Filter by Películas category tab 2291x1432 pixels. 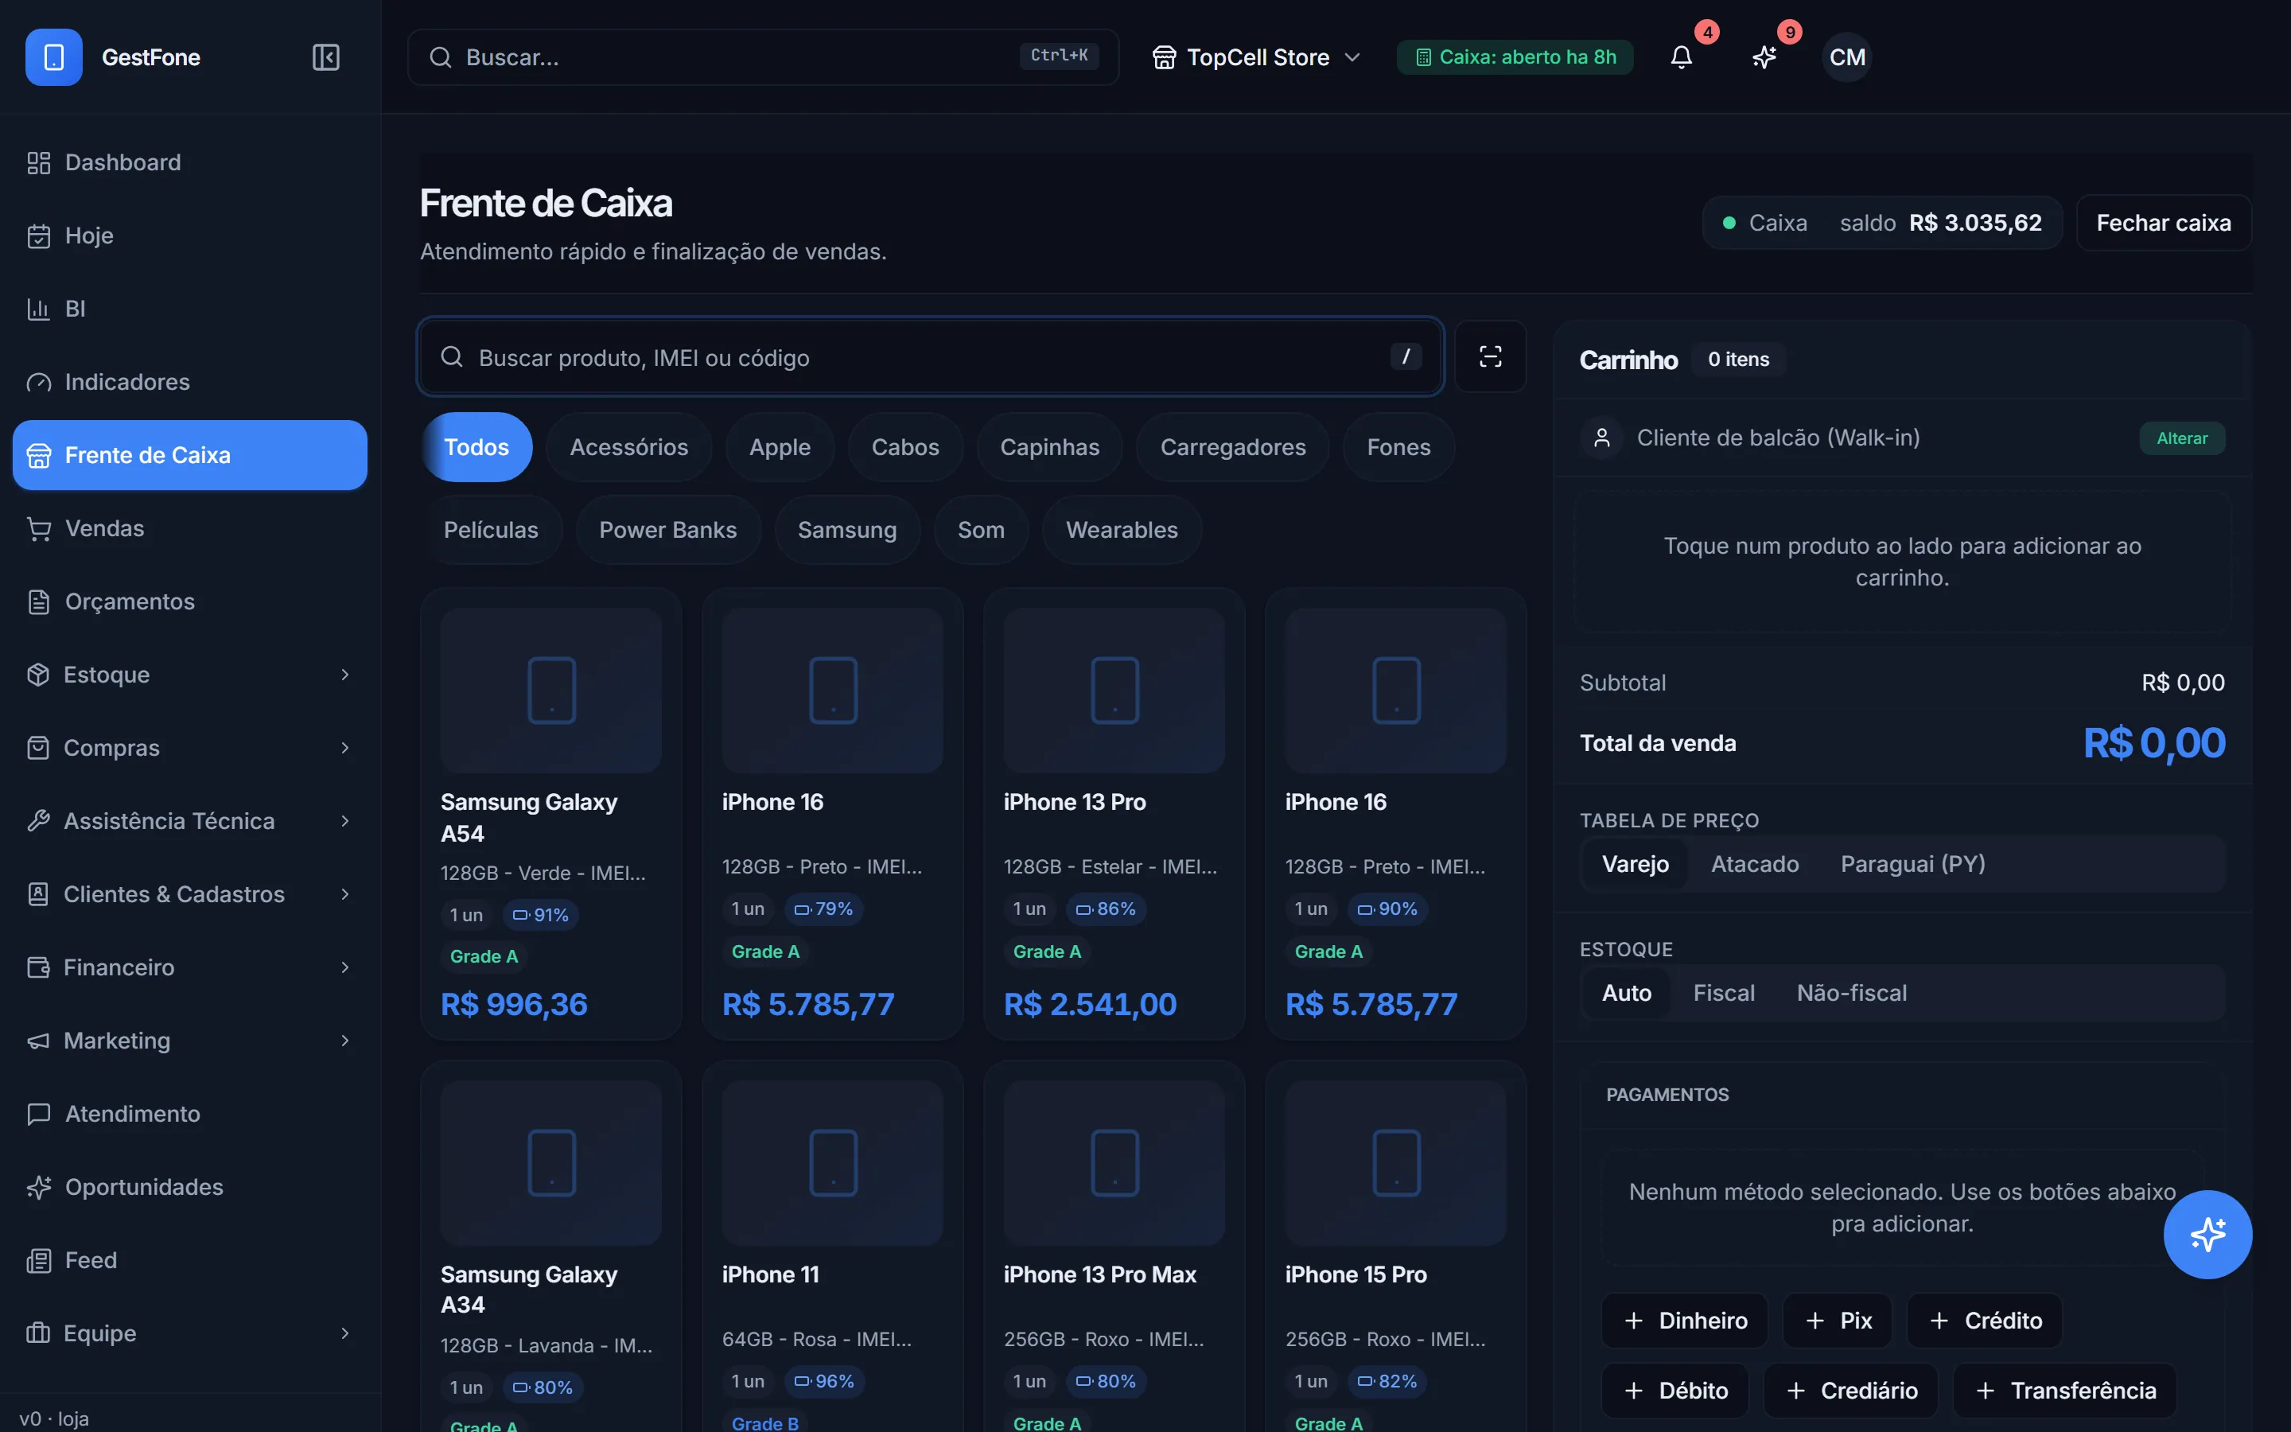click(490, 529)
